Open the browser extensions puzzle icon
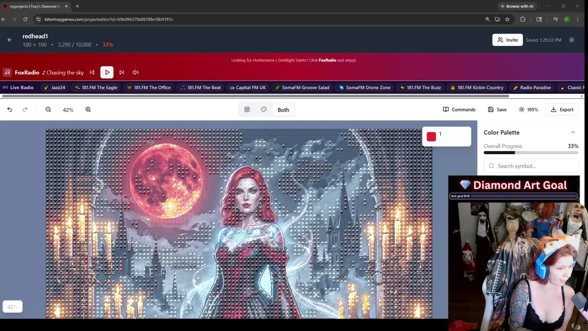Screen dimensions: 588x331 pyautogui.click(x=523, y=19)
